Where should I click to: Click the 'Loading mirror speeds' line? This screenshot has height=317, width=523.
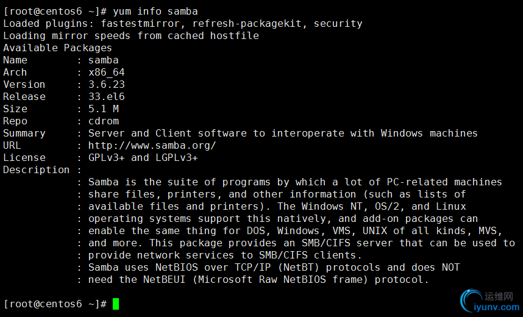(131, 36)
